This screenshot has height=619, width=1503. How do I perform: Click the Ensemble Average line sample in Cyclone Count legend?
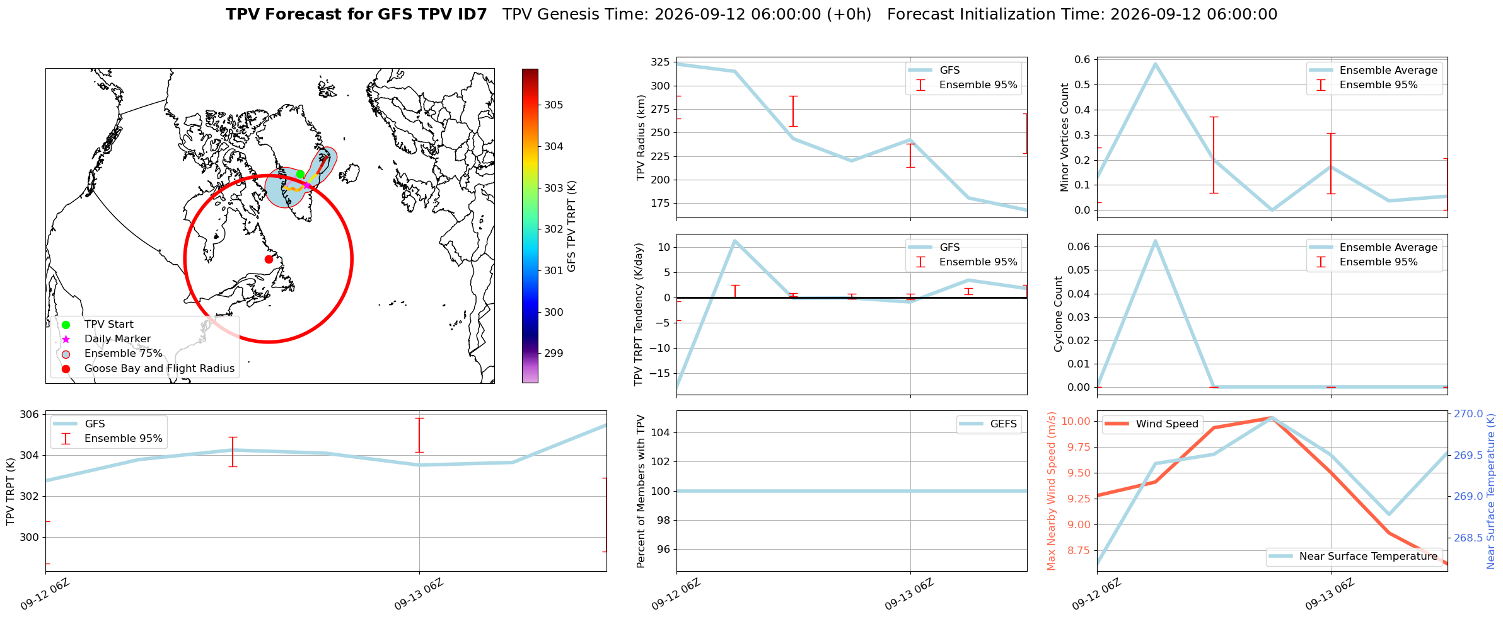(1321, 248)
